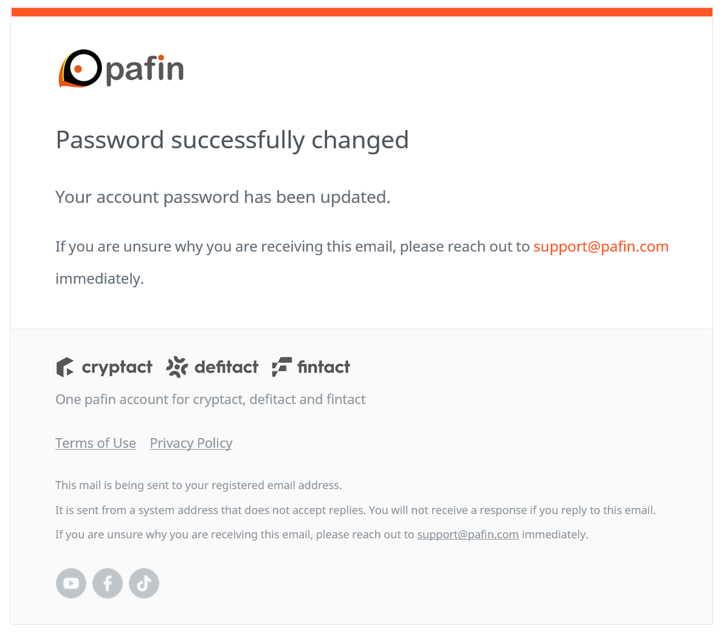724x638 pixels.
Task: Click "One pafin account" tagline text
Action: [210, 399]
